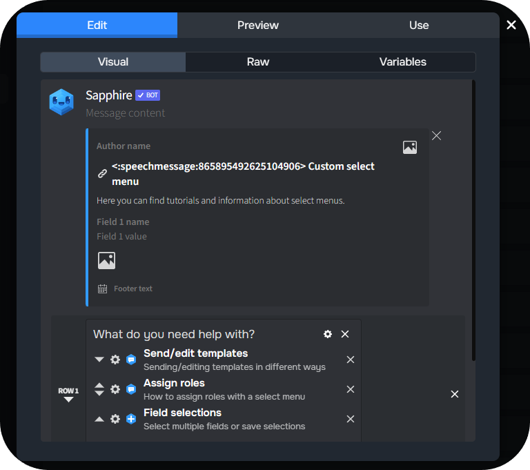The height and width of the screenshot is (470, 530).
Task: Move Field selections option up
Action: click(x=99, y=419)
